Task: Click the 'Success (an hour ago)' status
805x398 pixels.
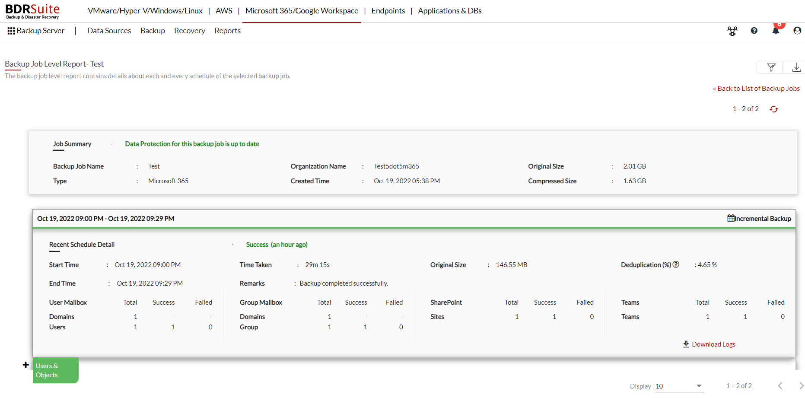Action: coord(277,245)
